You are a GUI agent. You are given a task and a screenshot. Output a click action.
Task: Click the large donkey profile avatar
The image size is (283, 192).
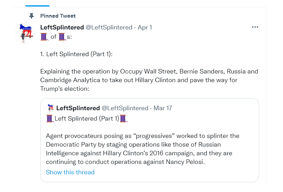point(24,33)
